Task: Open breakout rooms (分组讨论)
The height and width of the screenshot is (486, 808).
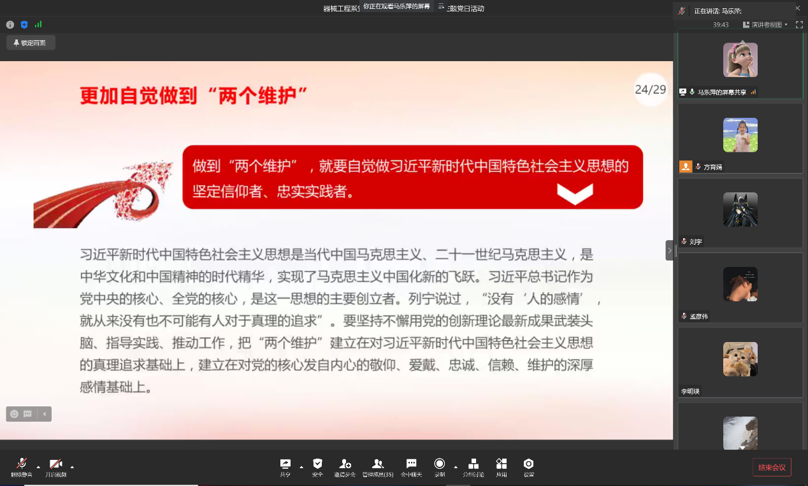Action: click(473, 467)
